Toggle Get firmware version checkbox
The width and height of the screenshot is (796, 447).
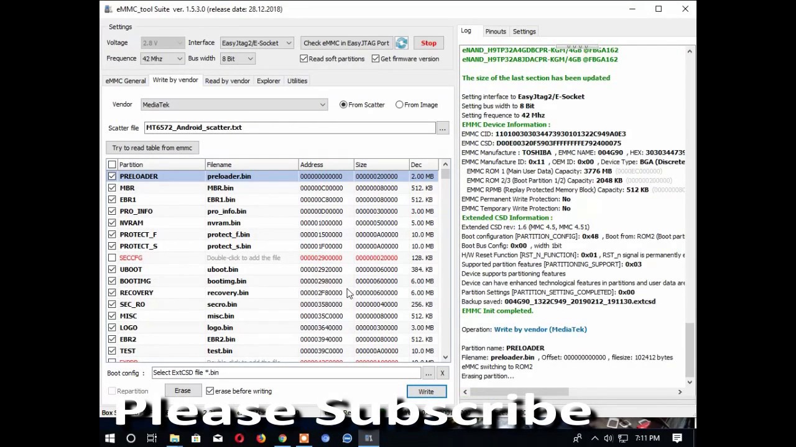[x=376, y=58]
